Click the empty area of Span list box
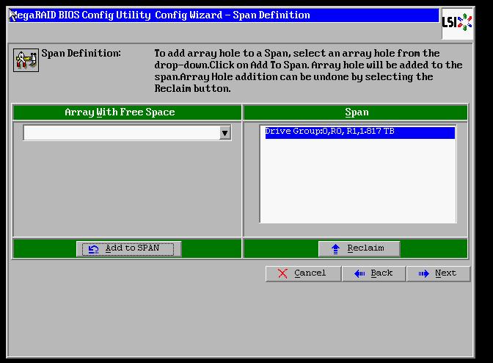Screen dimensions: 493x363 pyautogui.click(x=358, y=181)
